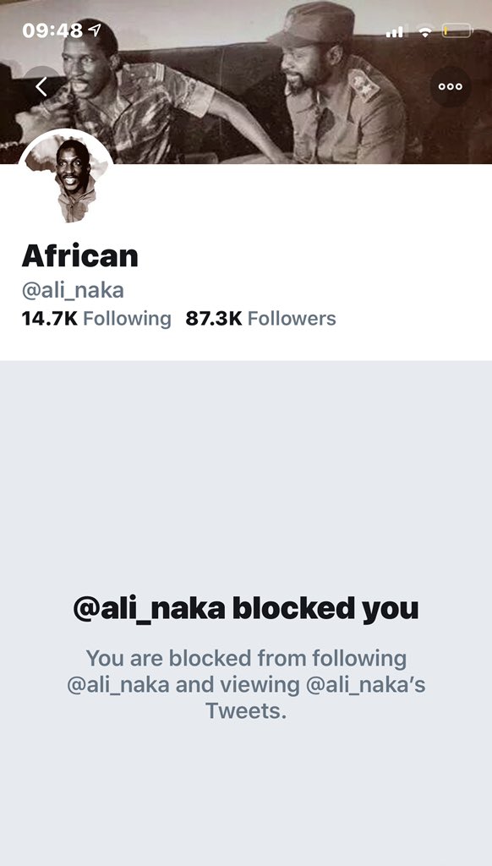Screen dimensions: 492x866
Task: Tap the location arrow status icon
Action: tap(95, 30)
